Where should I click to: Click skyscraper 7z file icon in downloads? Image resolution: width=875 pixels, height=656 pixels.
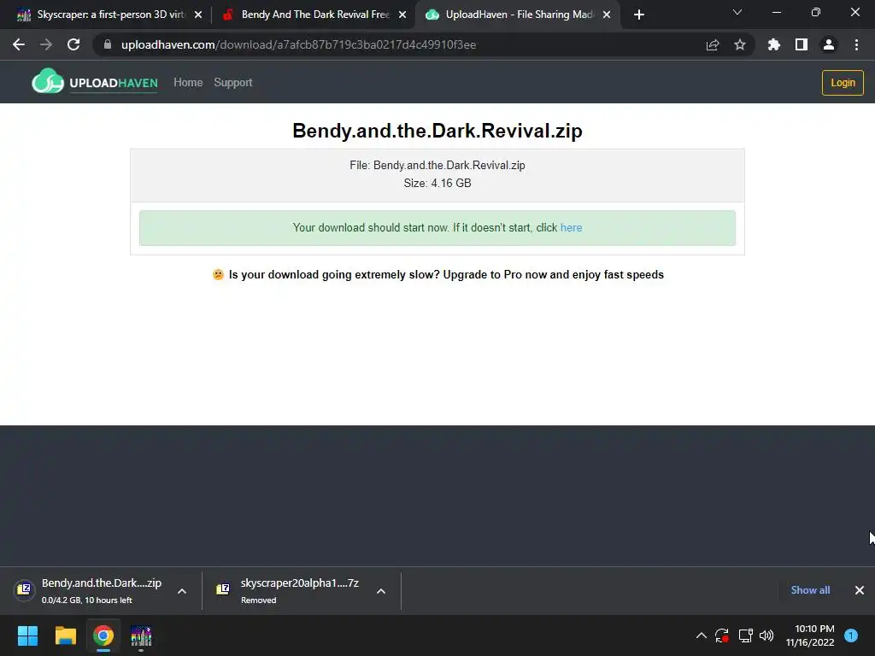coord(223,589)
